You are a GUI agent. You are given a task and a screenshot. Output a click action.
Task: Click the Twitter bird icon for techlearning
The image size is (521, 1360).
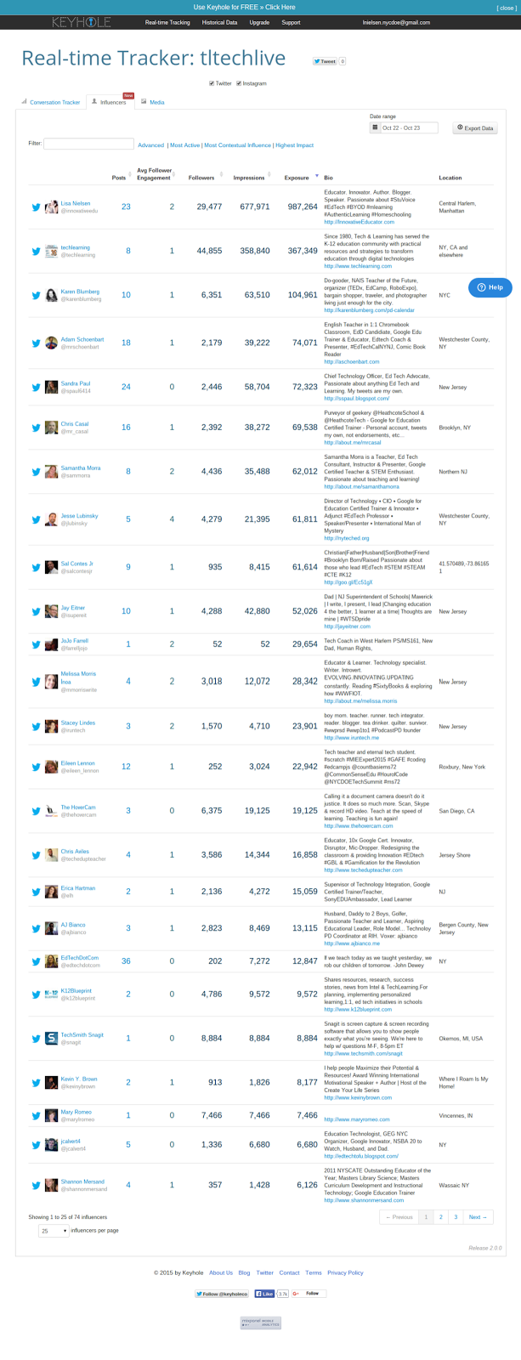[x=37, y=252]
